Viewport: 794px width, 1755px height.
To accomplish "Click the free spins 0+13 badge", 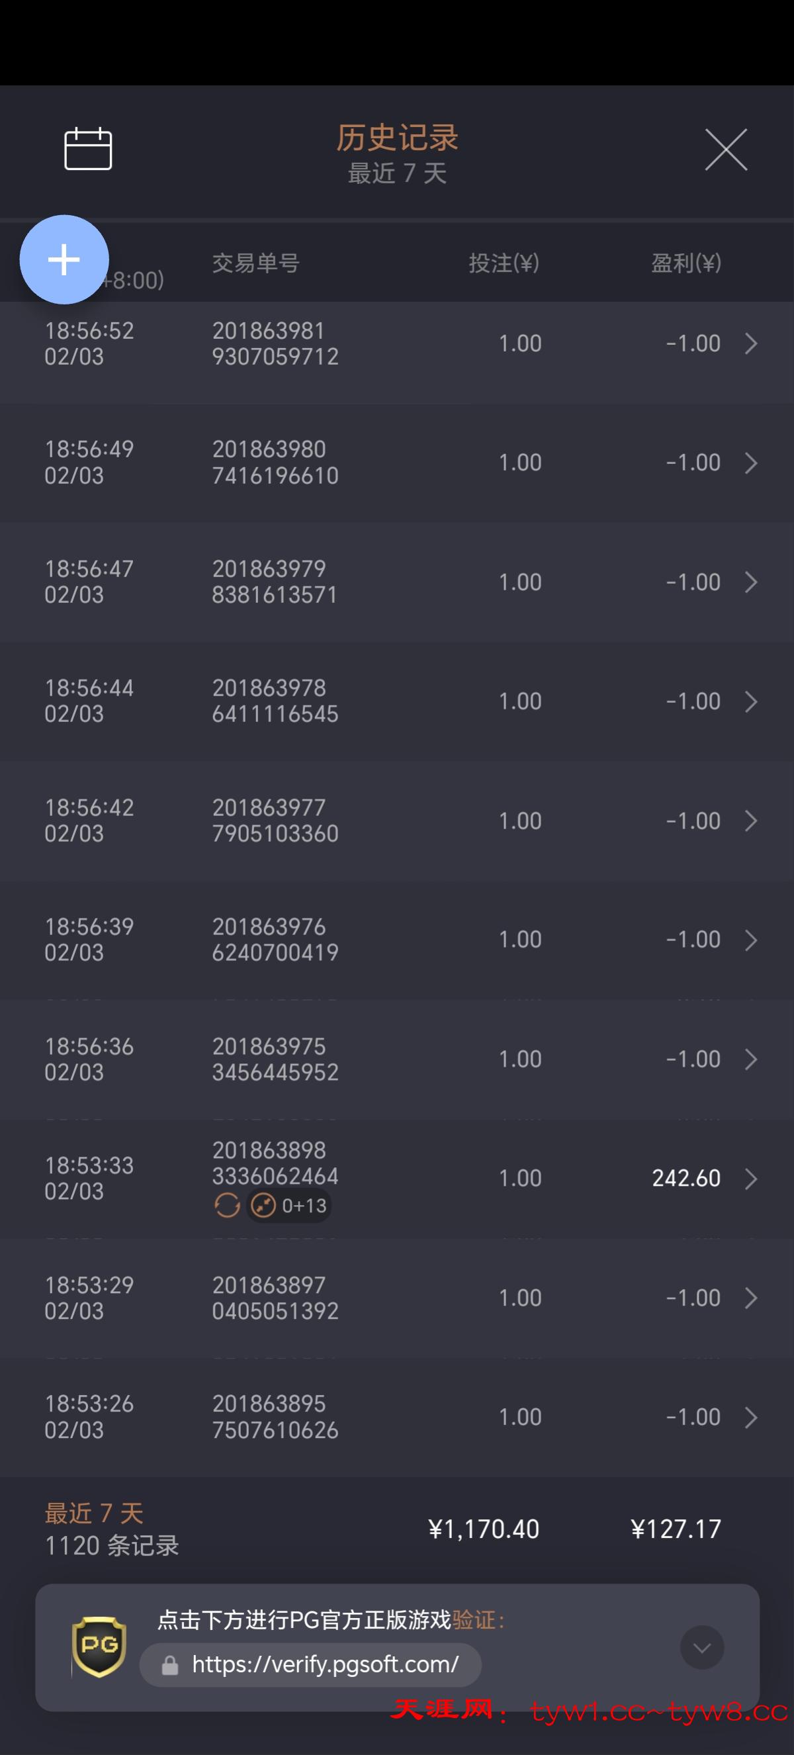I will [x=289, y=1206].
